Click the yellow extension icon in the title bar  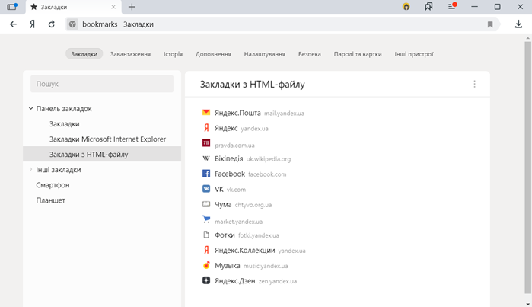(406, 6)
